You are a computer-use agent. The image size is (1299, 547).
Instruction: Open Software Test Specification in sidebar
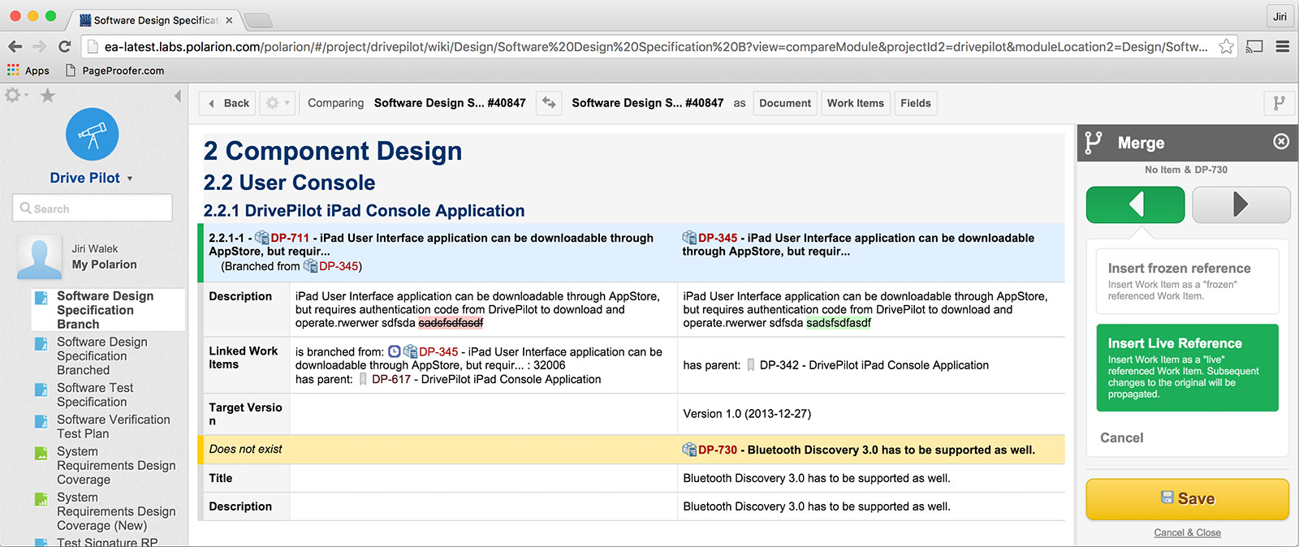click(x=95, y=395)
